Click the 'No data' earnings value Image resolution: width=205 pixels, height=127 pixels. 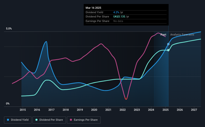[118, 21]
